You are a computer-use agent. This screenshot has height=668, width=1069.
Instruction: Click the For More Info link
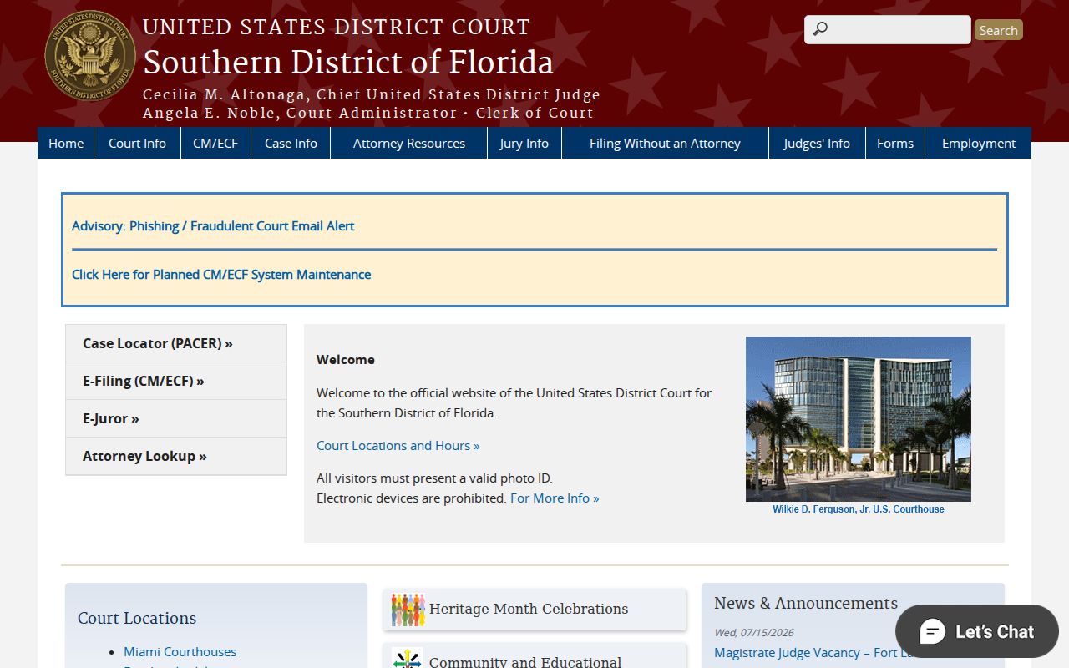[555, 498]
